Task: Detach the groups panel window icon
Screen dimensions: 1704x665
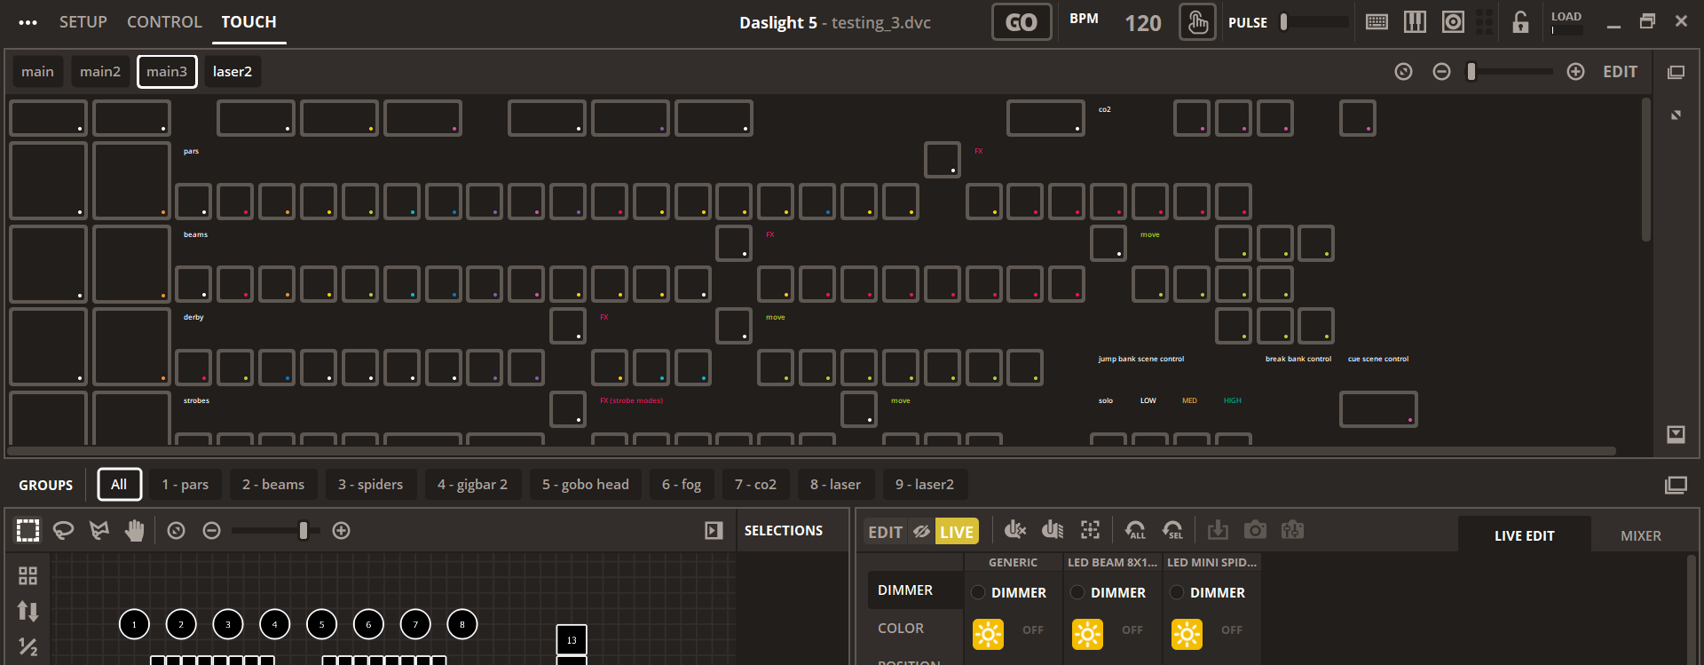Action: tap(1676, 485)
